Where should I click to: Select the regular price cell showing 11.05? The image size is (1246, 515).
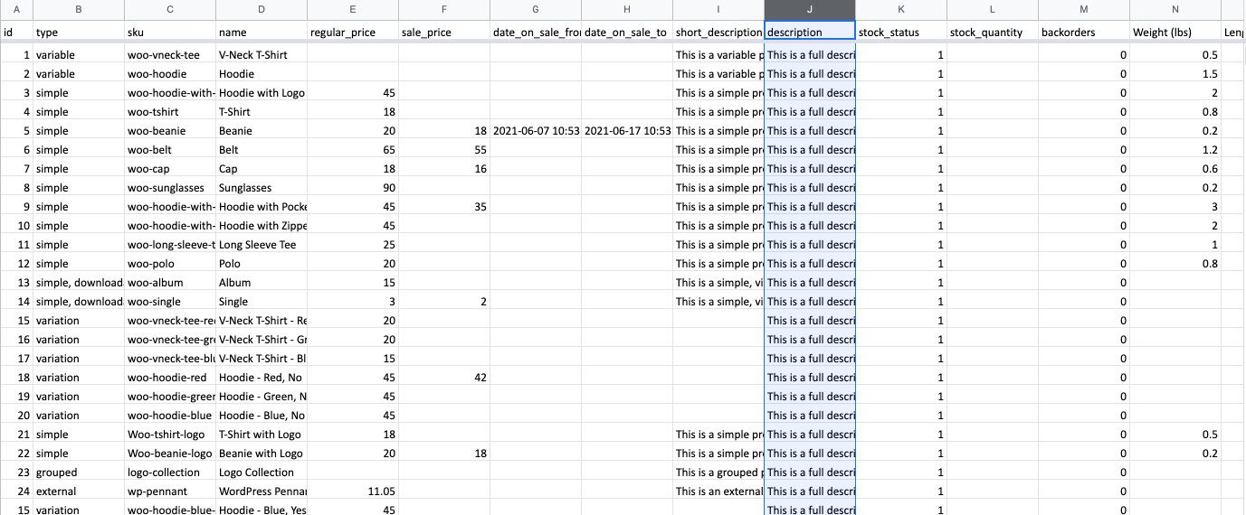[352, 492]
